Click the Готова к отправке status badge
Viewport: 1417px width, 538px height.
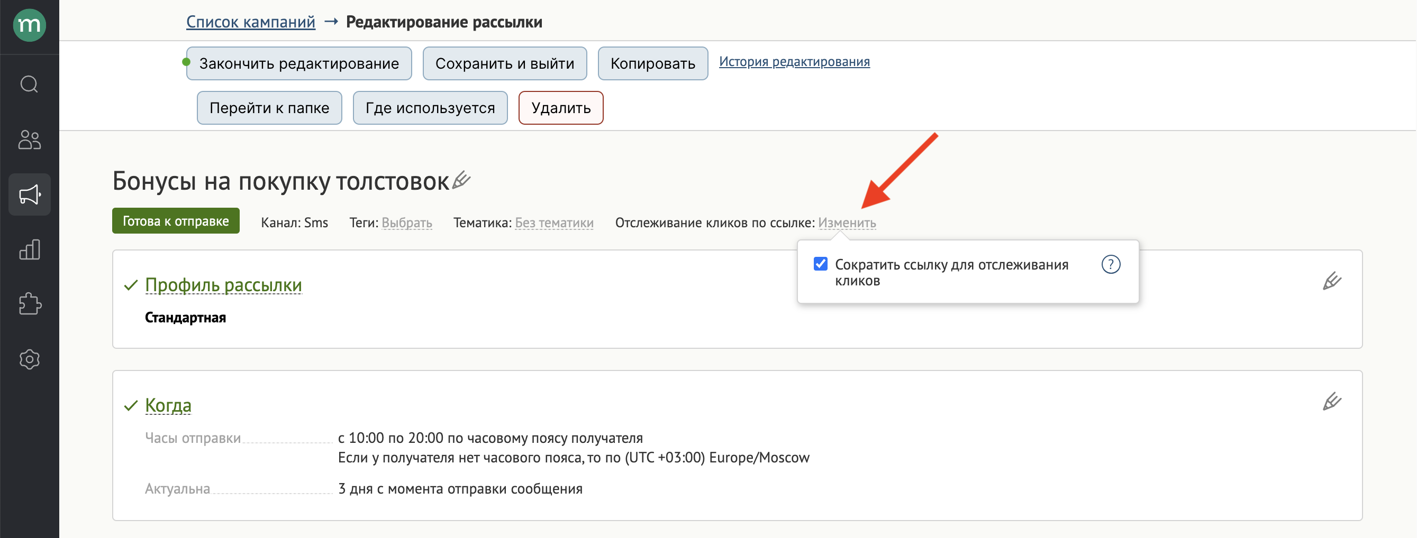176,221
